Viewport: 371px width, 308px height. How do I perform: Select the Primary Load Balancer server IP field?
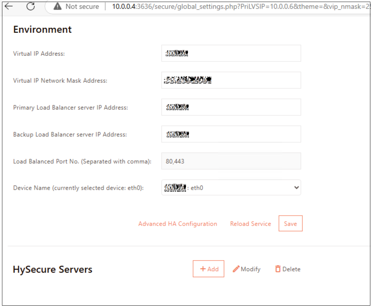point(231,107)
